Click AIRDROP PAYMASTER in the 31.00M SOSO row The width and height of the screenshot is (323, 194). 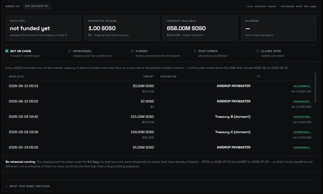click(234, 148)
